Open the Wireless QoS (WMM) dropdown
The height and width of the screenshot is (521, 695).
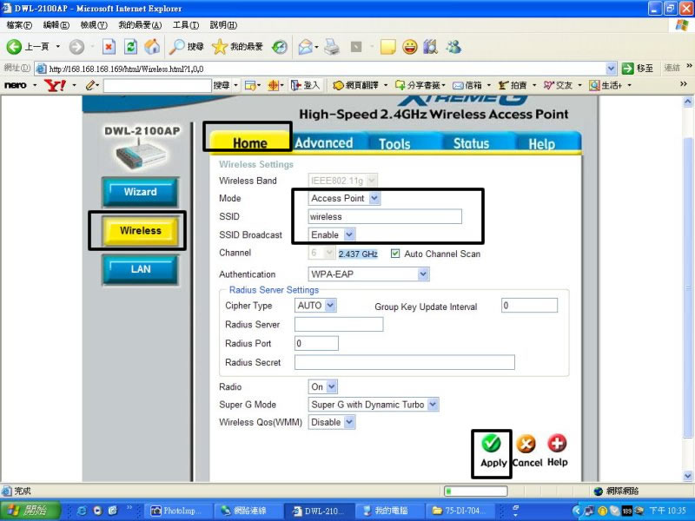click(349, 422)
